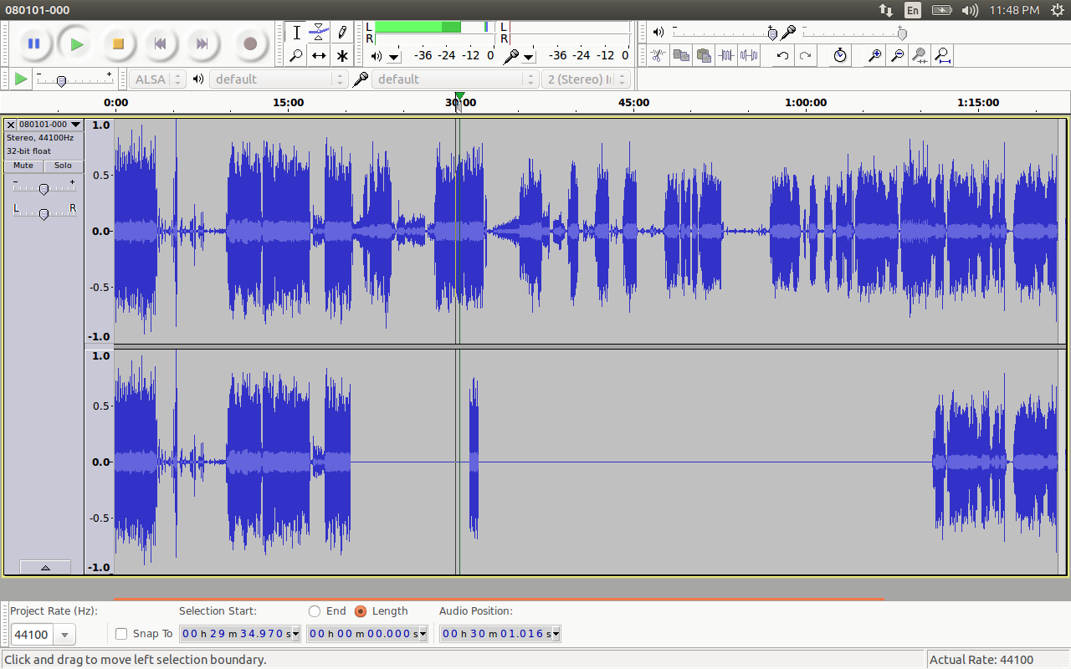Solo the 080101-000 track
This screenshot has height=669, width=1071.
point(64,166)
